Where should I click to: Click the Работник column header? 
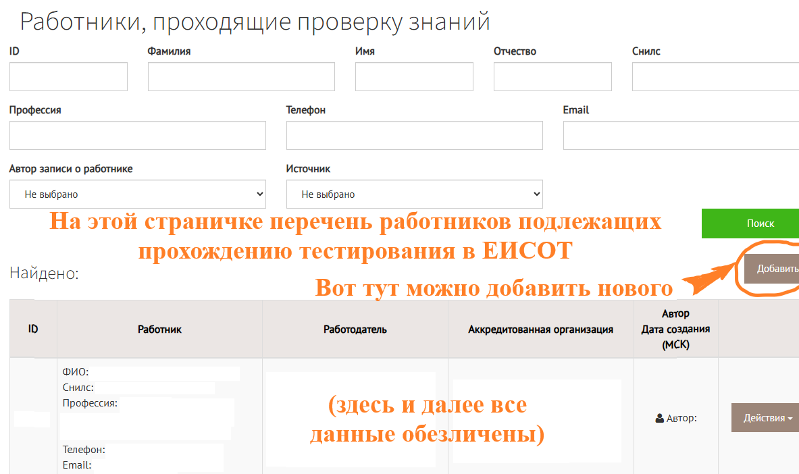159,330
